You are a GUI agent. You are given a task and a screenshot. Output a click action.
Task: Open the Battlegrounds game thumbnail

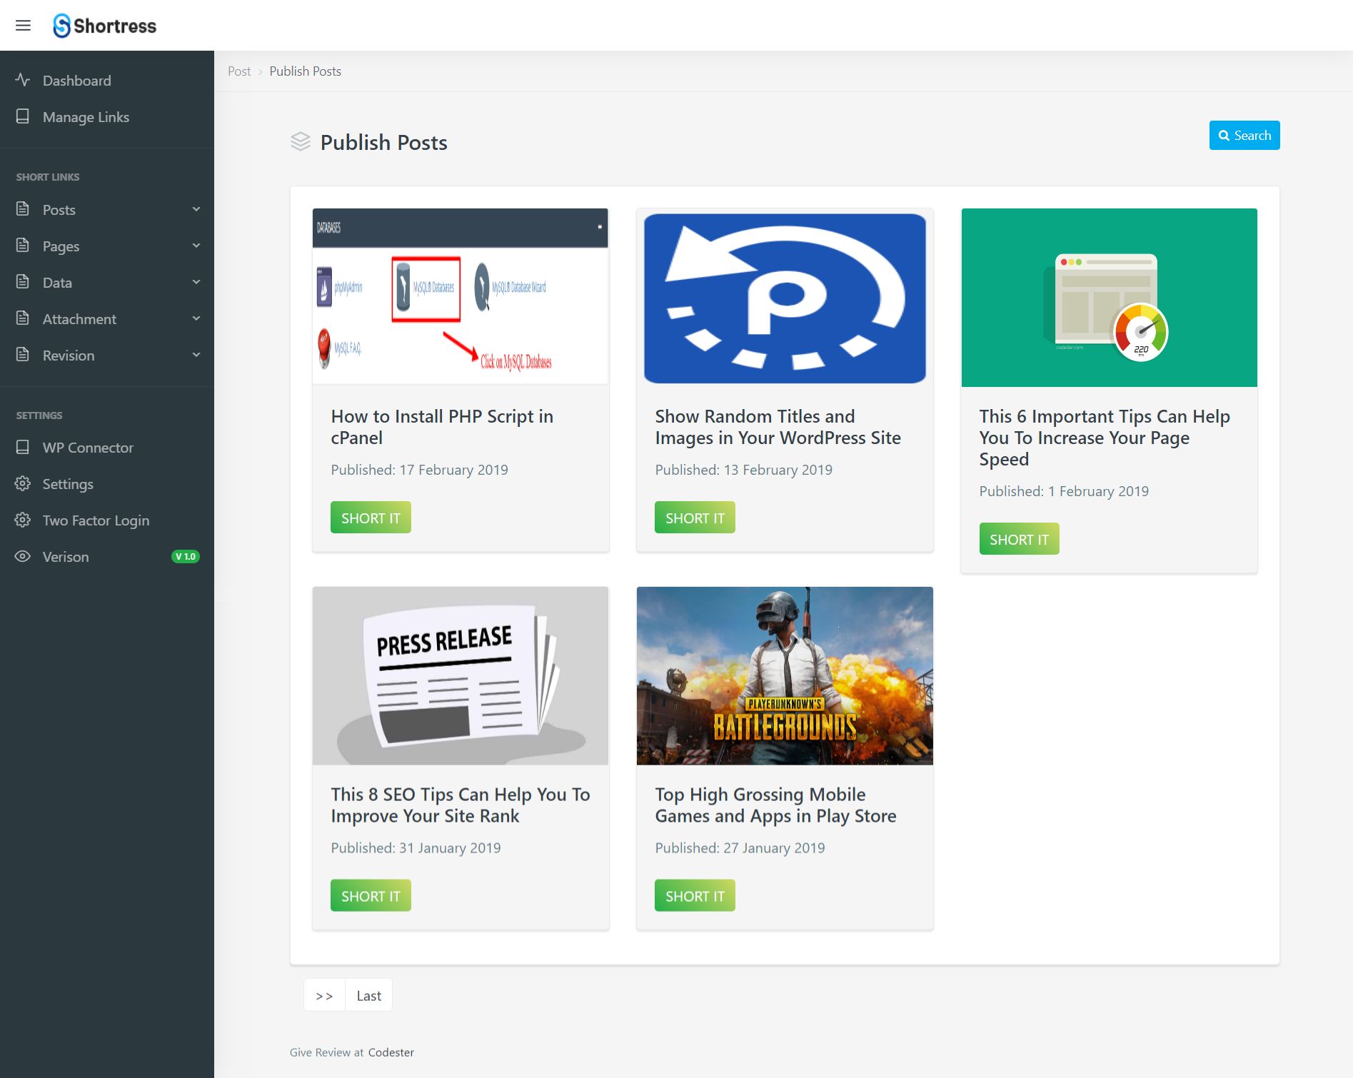pyautogui.click(x=785, y=675)
